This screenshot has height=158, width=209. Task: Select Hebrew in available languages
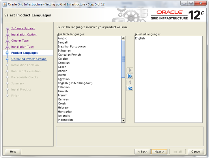coord(89,108)
